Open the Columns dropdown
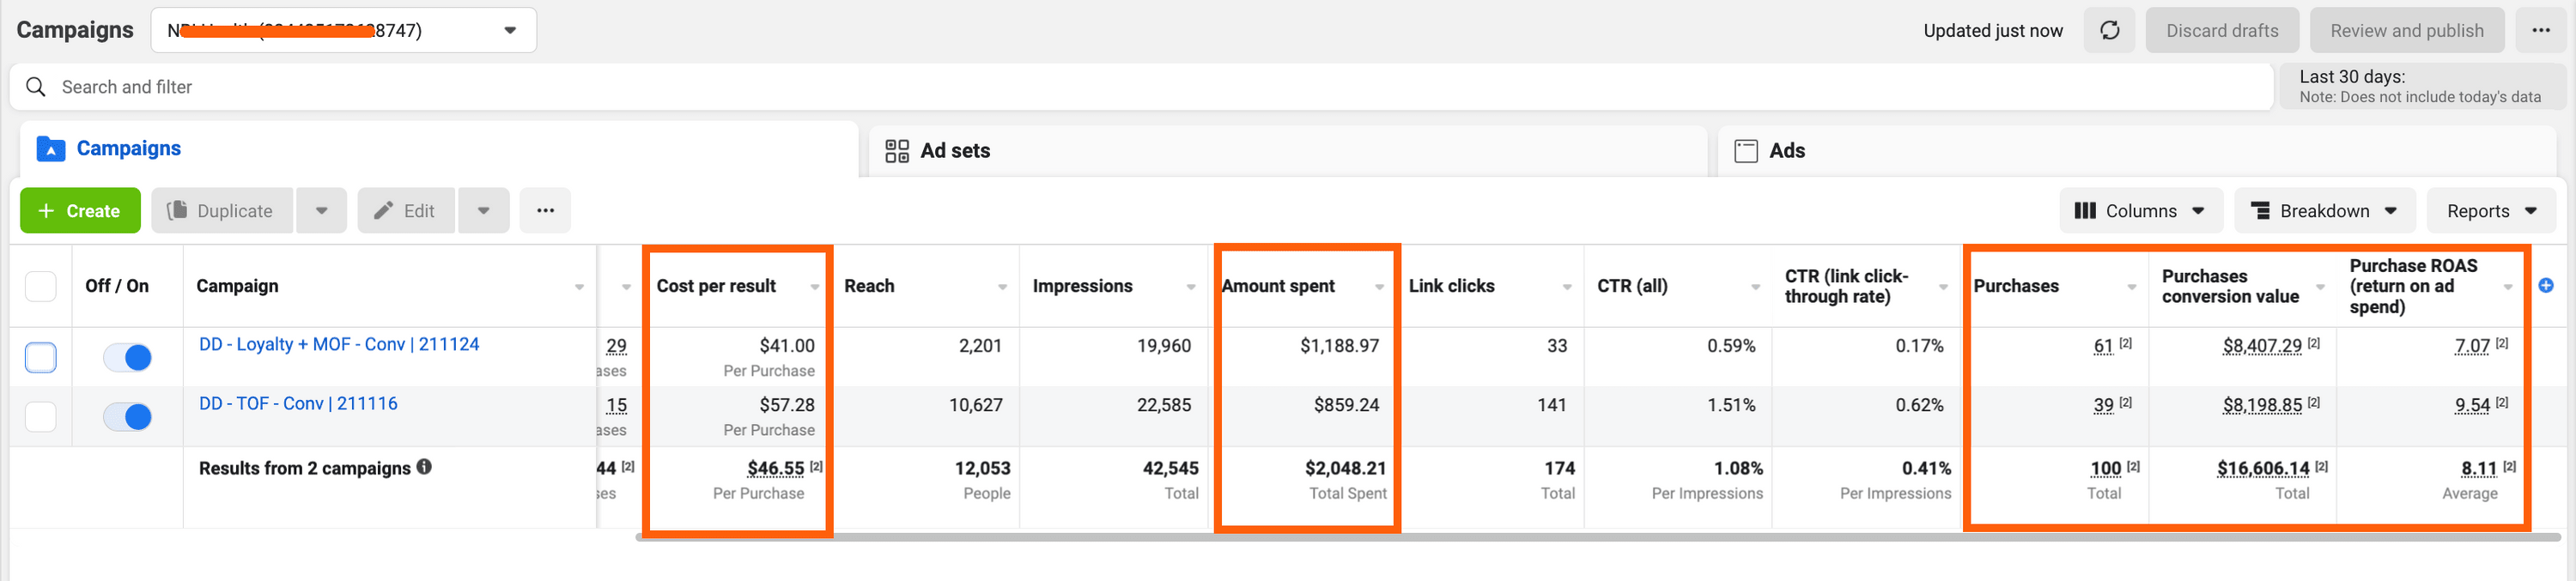Image resolution: width=2576 pixels, height=581 pixels. pos(2140,211)
